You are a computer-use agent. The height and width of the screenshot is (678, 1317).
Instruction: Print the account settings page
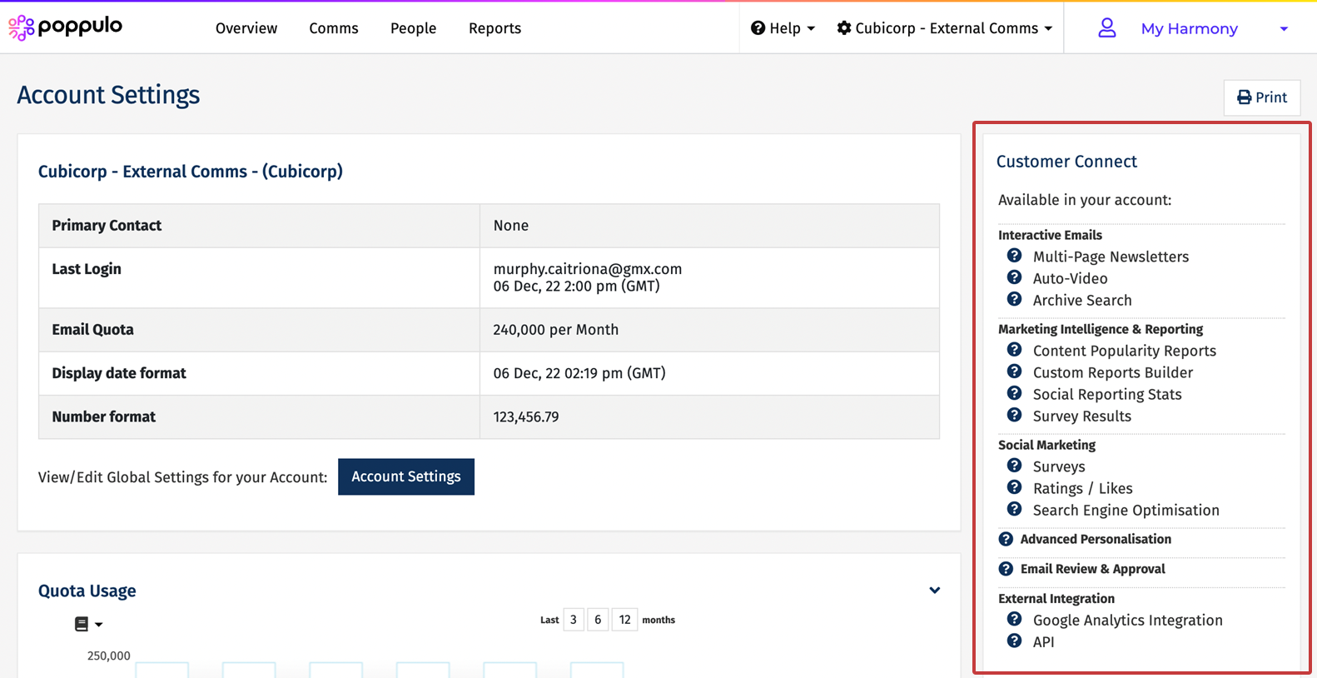(1261, 97)
